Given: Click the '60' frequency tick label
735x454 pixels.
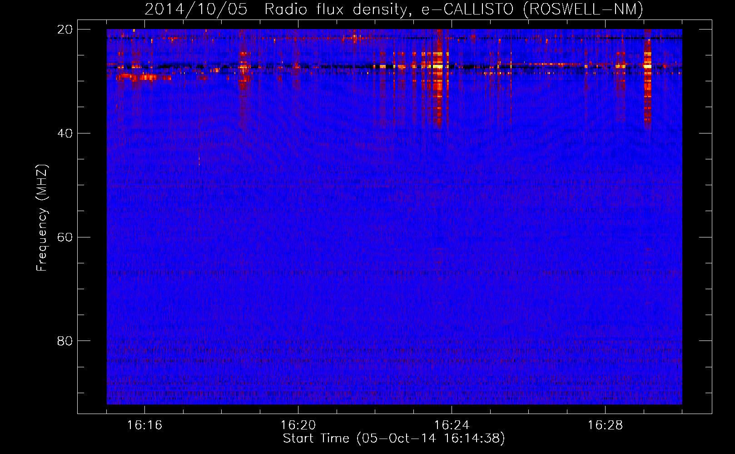Looking at the screenshot, I should [x=65, y=237].
